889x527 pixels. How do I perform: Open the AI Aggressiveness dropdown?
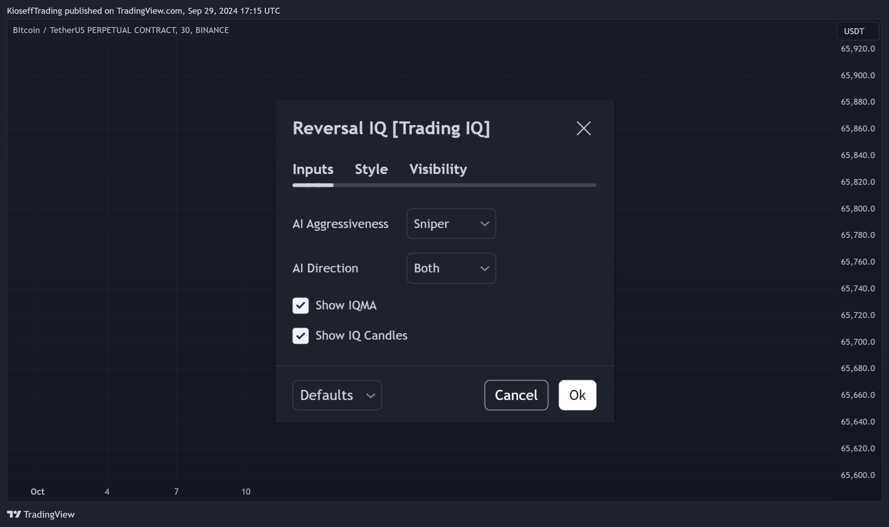point(451,224)
